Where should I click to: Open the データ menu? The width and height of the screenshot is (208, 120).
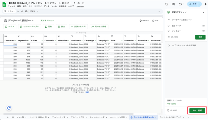coord(47,6)
